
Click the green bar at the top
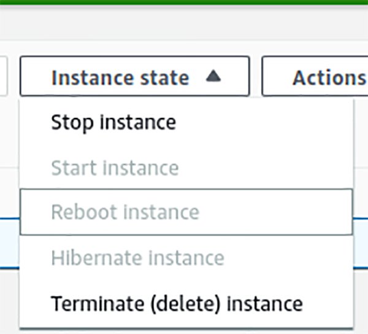tap(184, 3)
